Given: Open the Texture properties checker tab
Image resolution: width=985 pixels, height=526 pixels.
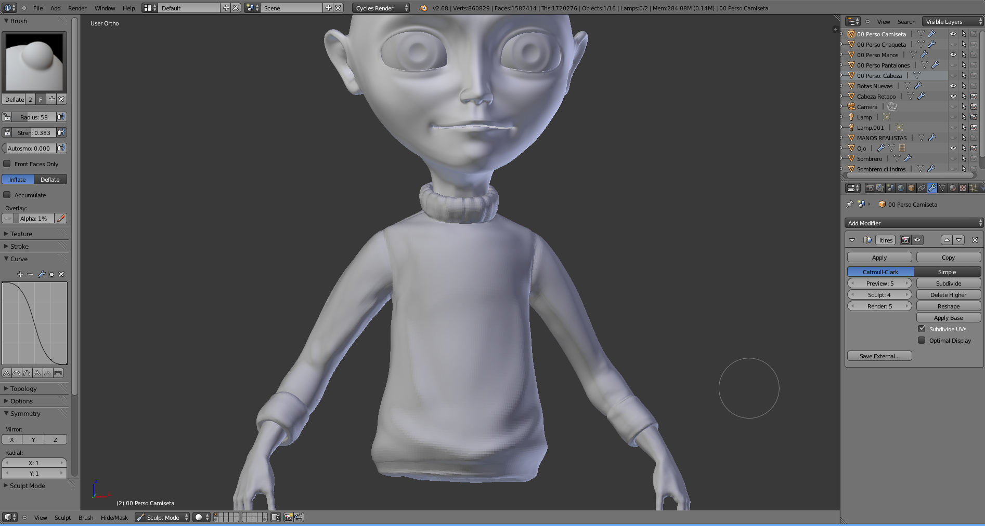Looking at the screenshot, I should point(963,188).
